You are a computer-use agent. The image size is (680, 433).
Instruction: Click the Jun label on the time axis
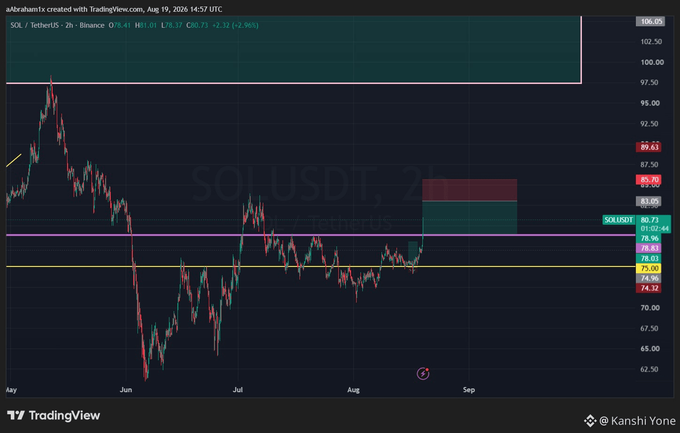(x=126, y=390)
